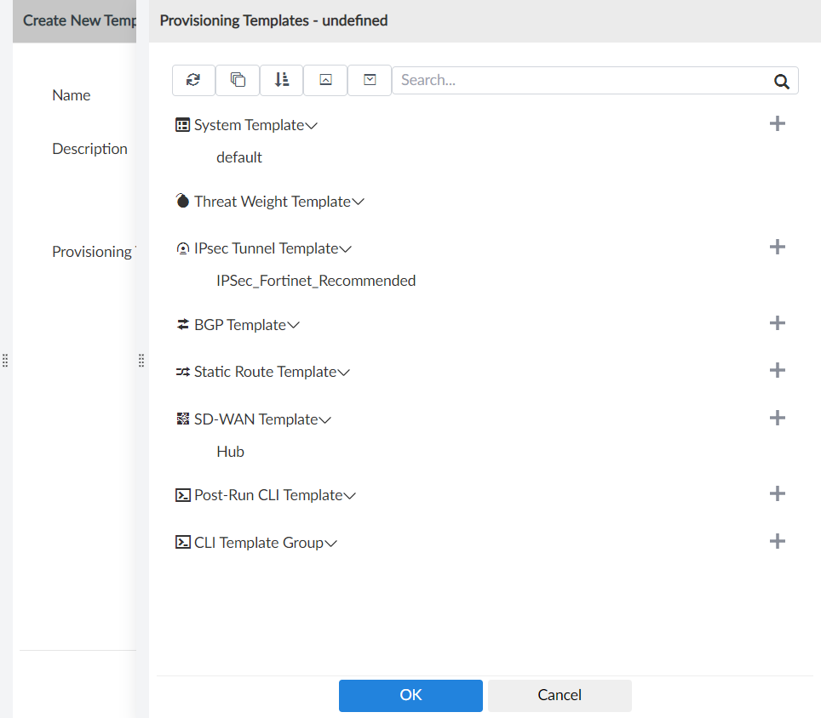Image resolution: width=821 pixels, height=718 pixels.
Task: Select the IPSec_Fortinet_Recommended template
Action: click(316, 281)
